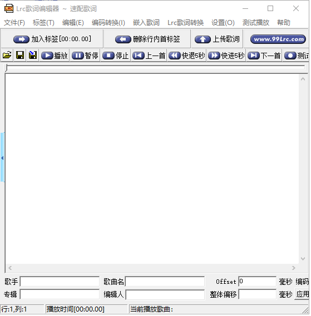Viewport: 311px width, 316px height.
Task: Open the www.99Lrc.com link
Action: 278,39
